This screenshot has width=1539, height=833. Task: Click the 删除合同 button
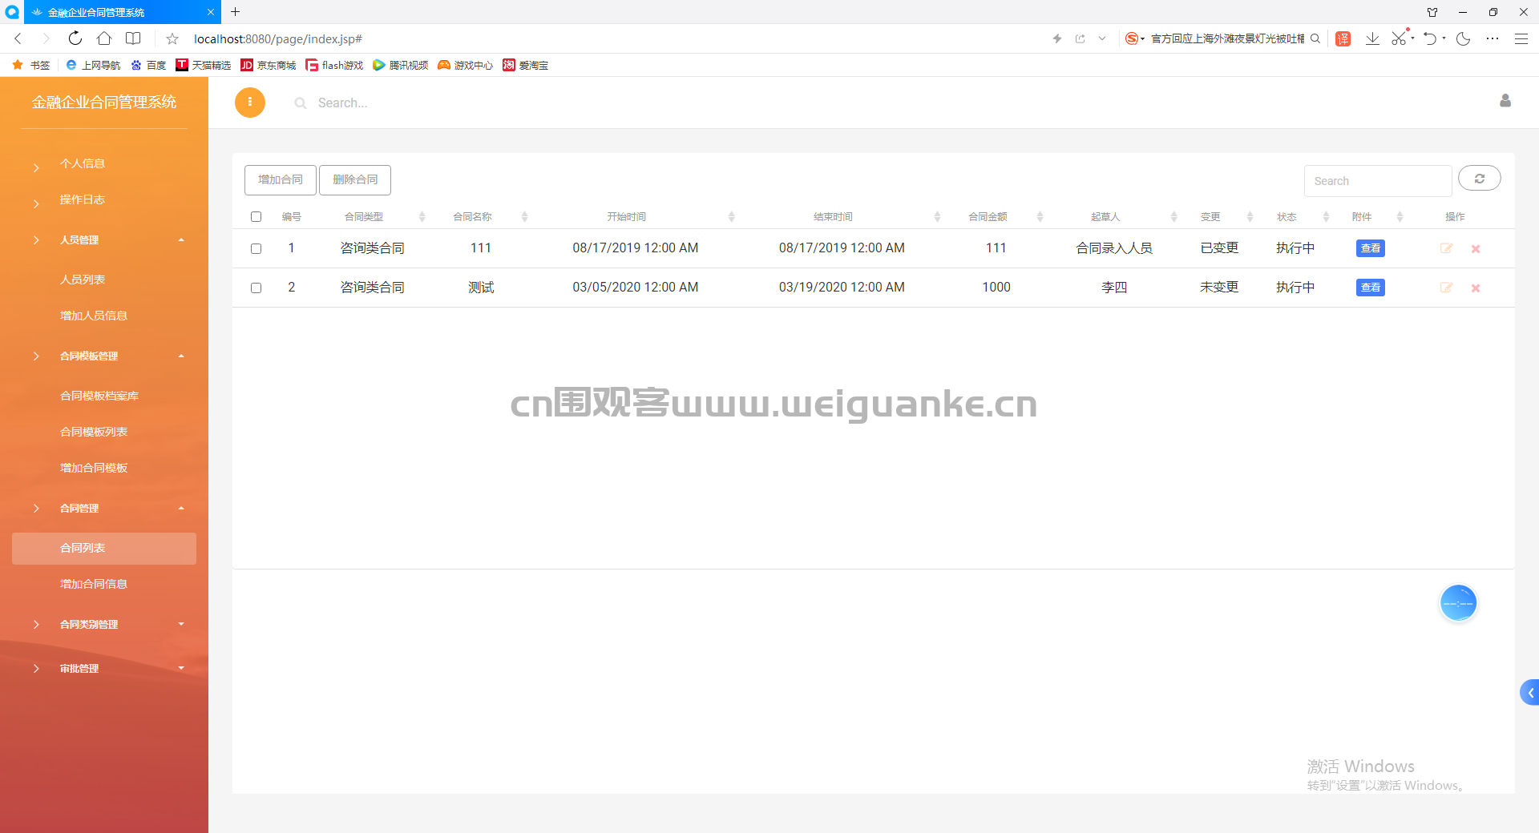click(355, 179)
